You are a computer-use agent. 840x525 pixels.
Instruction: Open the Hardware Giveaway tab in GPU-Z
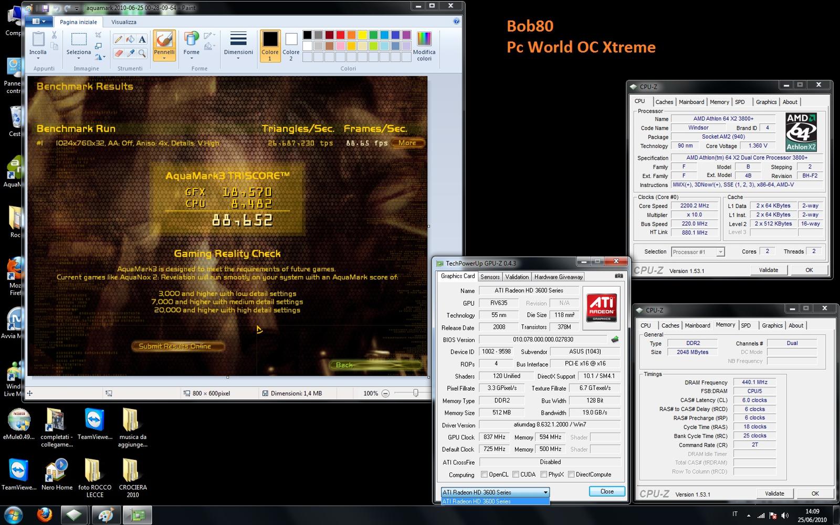(558, 277)
